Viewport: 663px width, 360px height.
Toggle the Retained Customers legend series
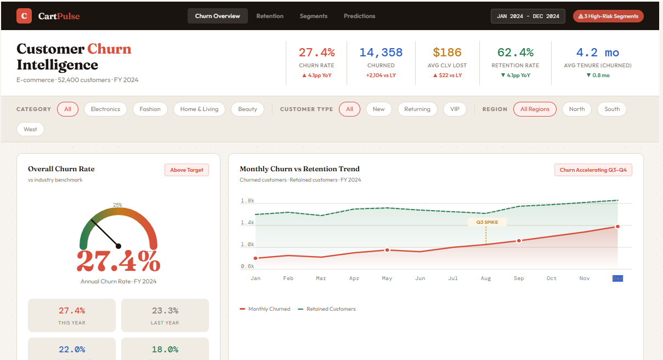click(327, 309)
